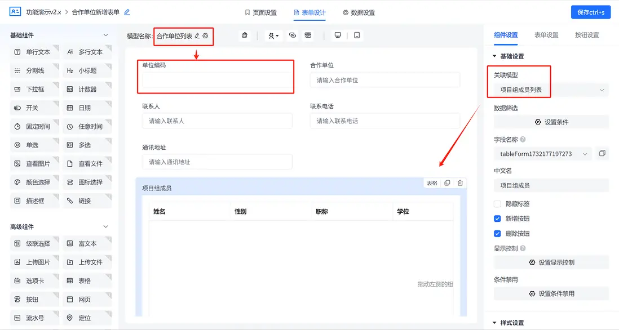Image resolution: width=619 pixels, height=330 pixels.
Task: Switch to desktop monitor view icon
Action: [338, 35]
